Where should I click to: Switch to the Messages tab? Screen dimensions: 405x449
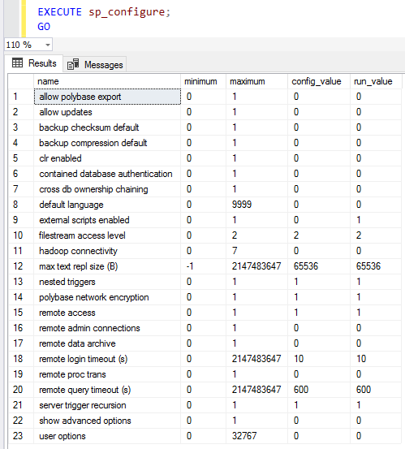pos(95,65)
